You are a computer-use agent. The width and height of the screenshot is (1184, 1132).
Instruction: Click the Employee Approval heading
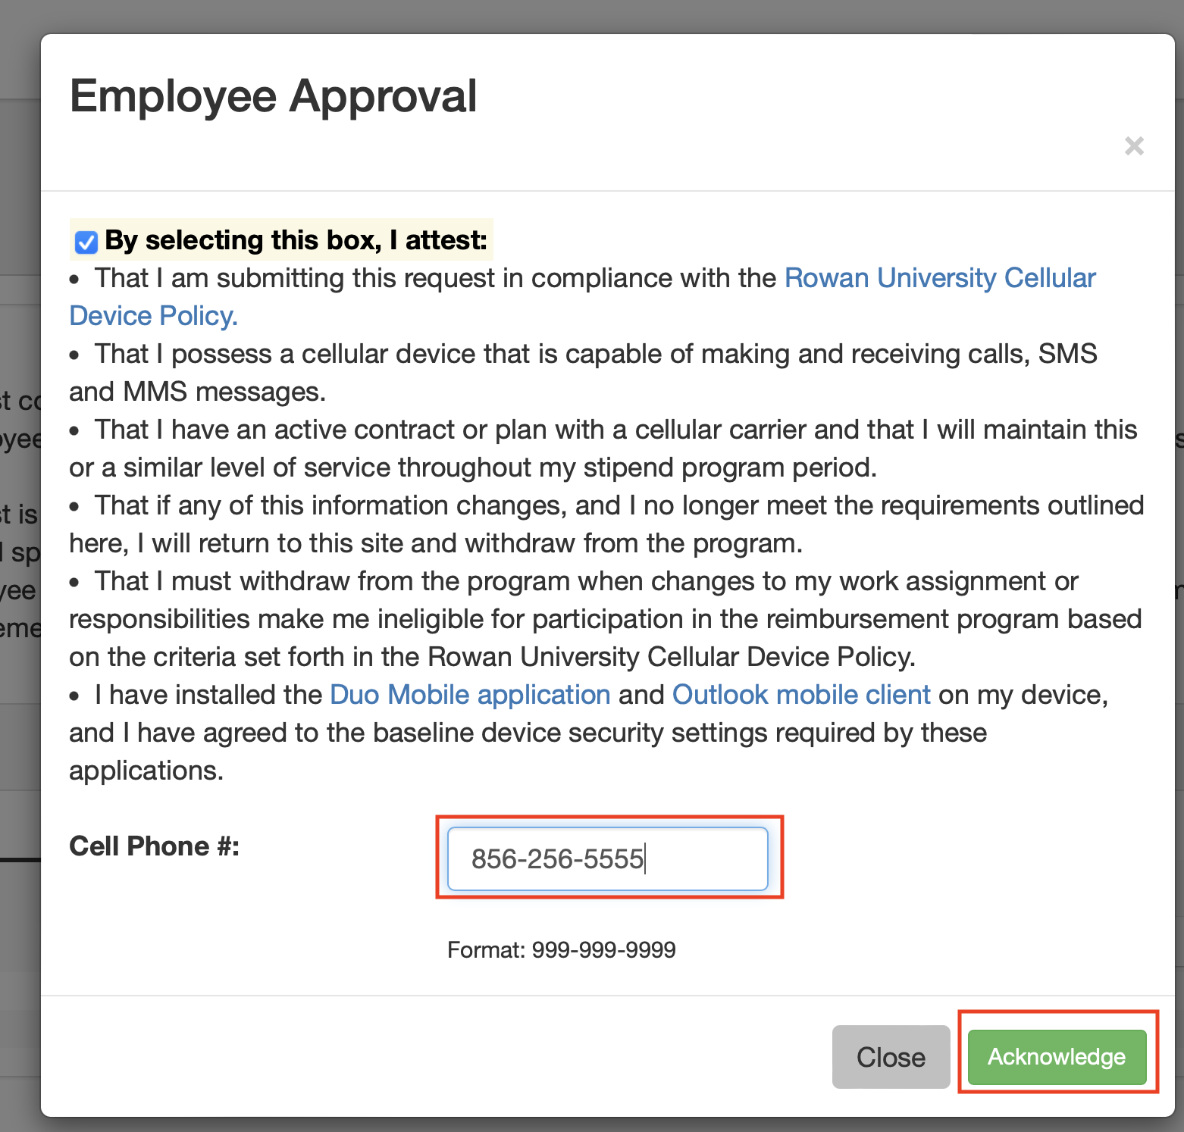273,96
